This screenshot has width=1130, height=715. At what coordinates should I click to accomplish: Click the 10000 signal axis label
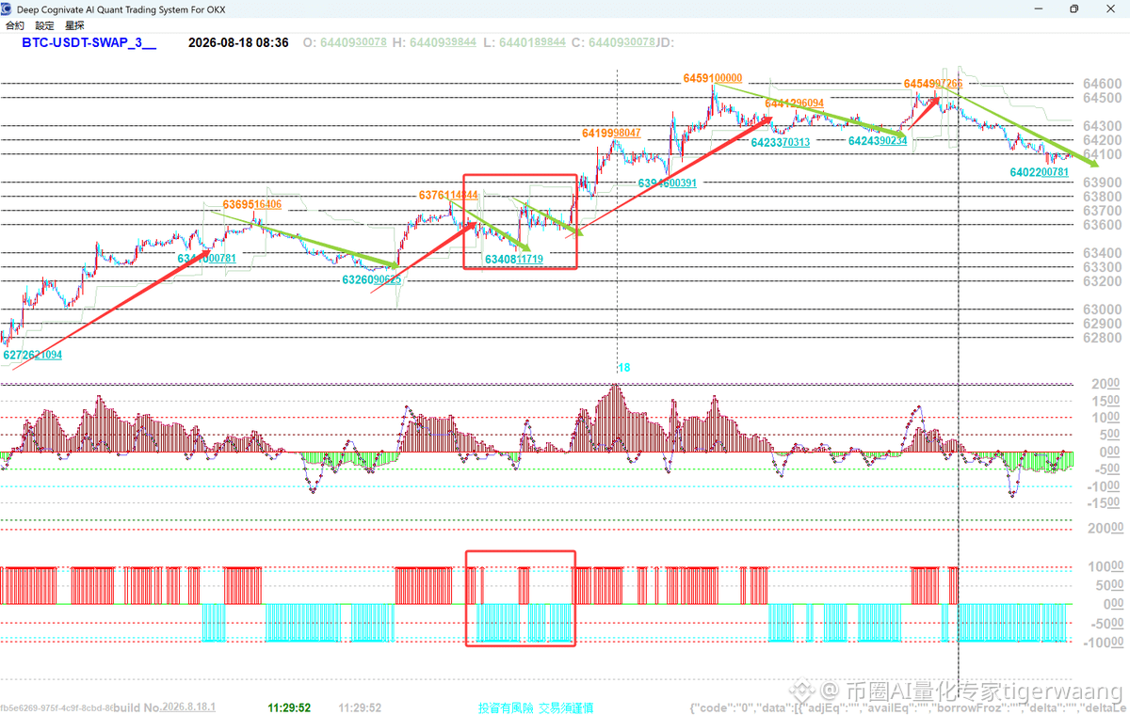pos(1105,567)
